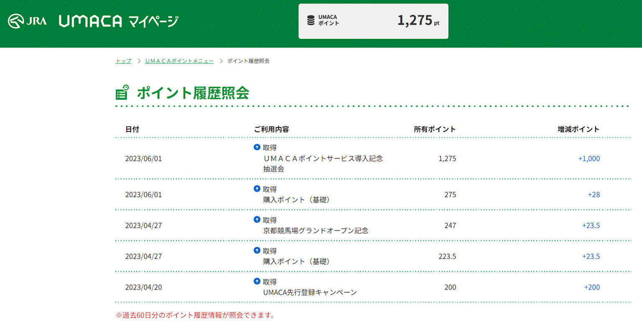Select the +1,000 point increment value
642x321 pixels.
tap(590, 158)
